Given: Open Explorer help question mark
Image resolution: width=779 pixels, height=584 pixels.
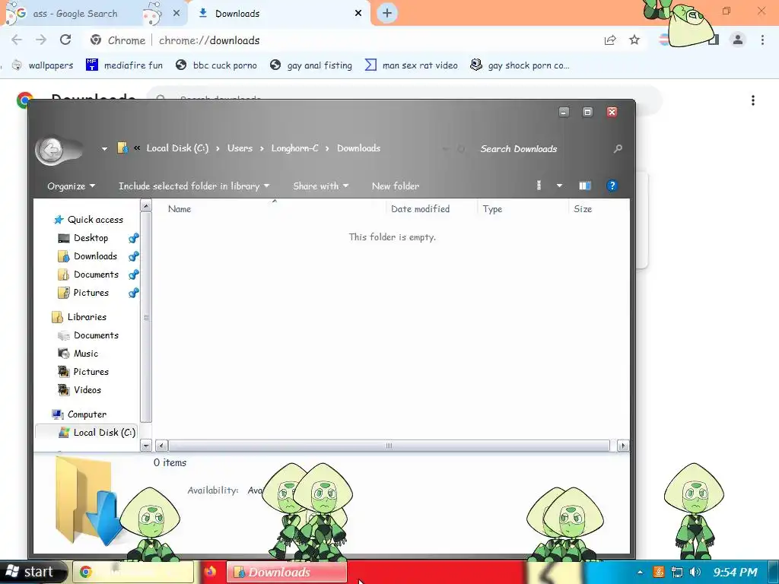Looking at the screenshot, I should tap(612, 186).
